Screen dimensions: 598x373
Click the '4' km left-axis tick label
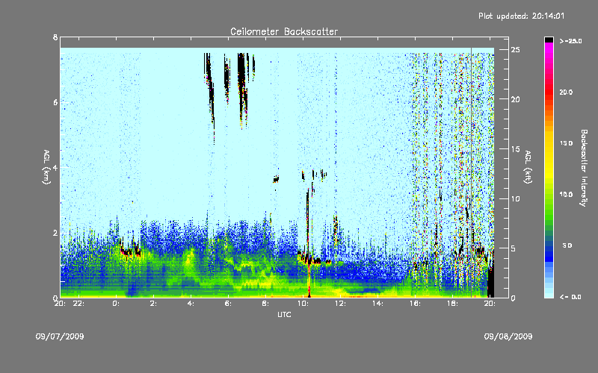(55, 168)
